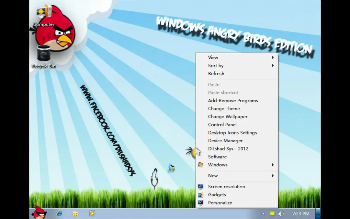Open the New menu entry
Image resolution: width=350 pixels, height=219 pixels.
(237, 176)
